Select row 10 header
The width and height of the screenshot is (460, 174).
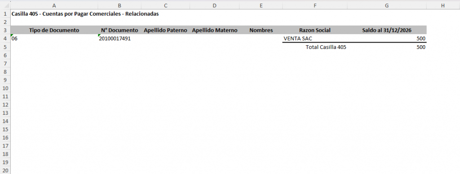(x=5, y=88)
